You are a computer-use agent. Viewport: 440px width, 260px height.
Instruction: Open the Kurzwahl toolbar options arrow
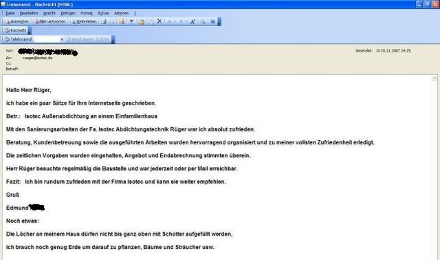[30, 30]
